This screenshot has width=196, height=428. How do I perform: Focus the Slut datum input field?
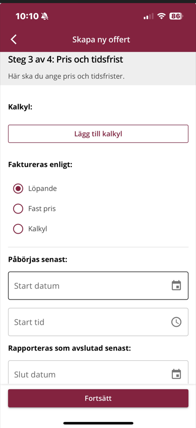pos(98,372)
